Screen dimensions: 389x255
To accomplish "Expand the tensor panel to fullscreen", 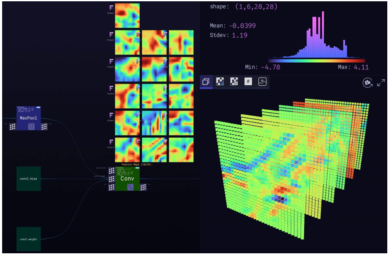I will pyautogui.click(x=381, y=83).
